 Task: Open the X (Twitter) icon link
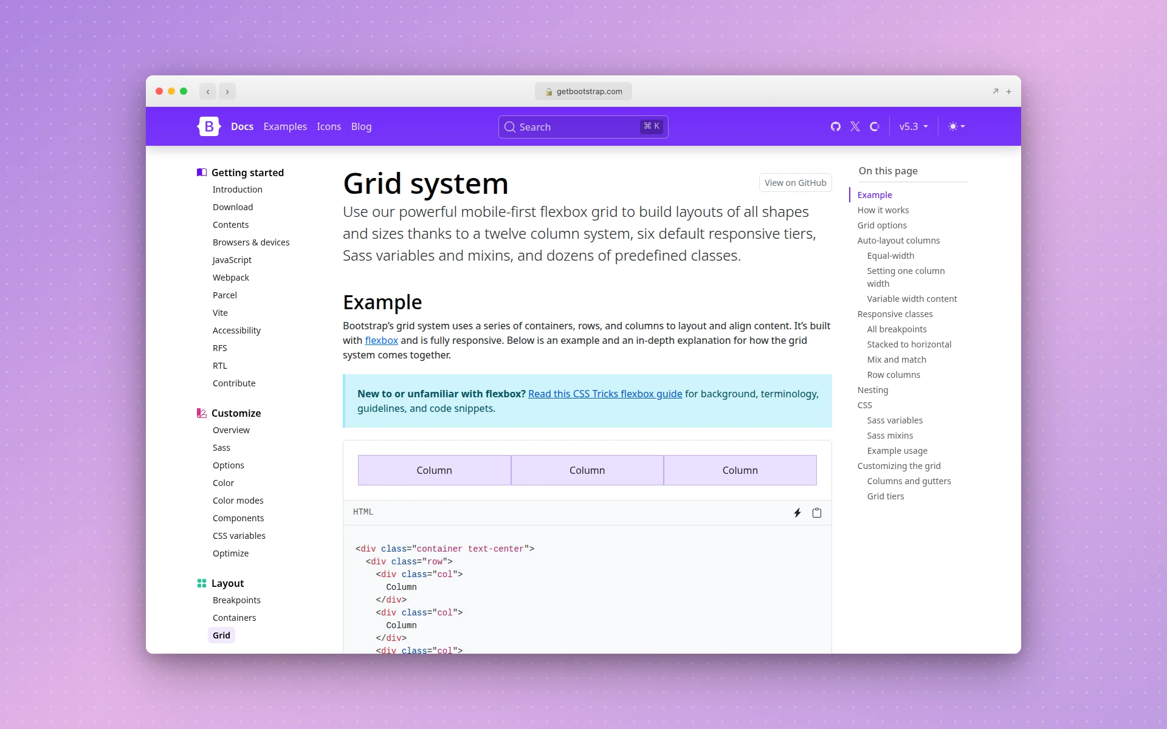[855, 126]
